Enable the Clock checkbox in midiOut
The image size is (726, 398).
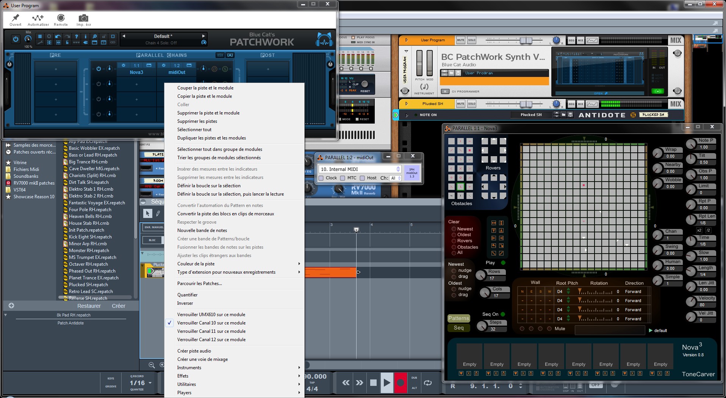[321, 178]
